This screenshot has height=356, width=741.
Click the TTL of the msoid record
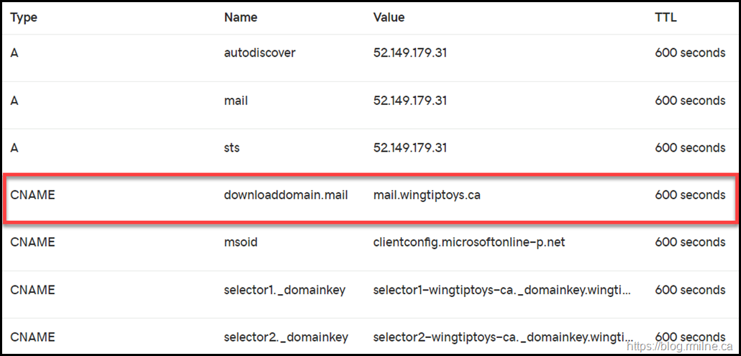pos(690,242)
